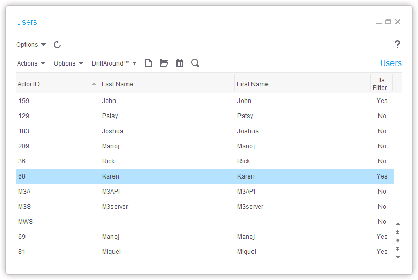Screen dimensions: 418x280
Task: Open the Actions dropdown menu
Action: 31,63
